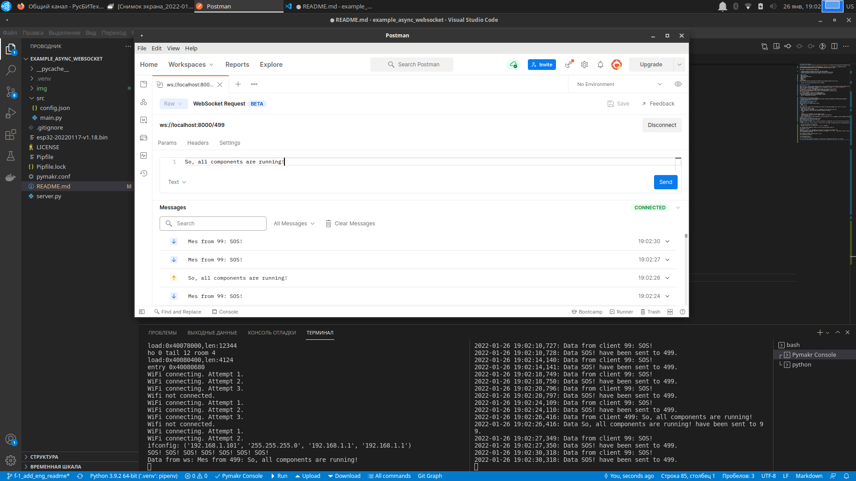The image size is (856, 481).
Task: Toggle Postman two-pane view icon
Action: (670, 312)
